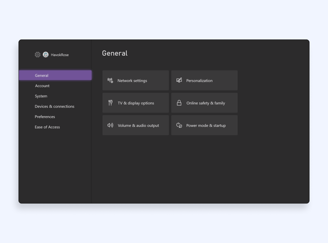Open Network settings label
328x243 pixels.
point(132,81)
